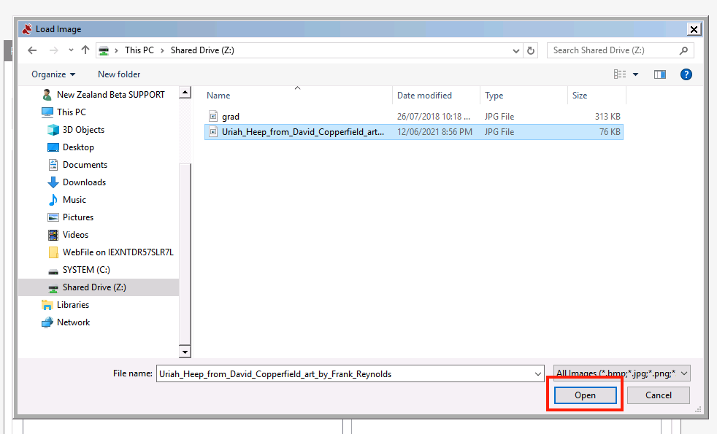Go up one folder level
Viewport: 717px width, 434px height.
tap(85, 50)
